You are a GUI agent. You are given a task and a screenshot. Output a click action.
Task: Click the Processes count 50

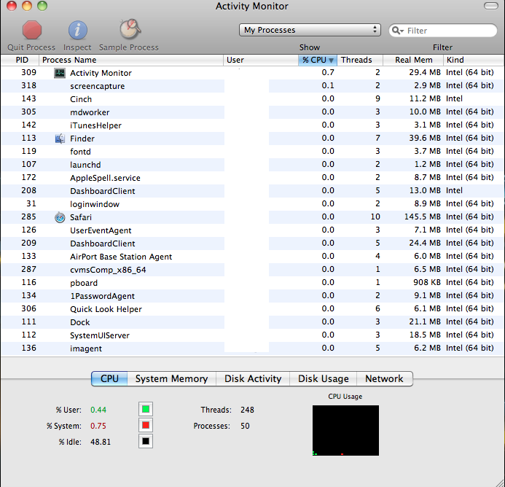[x=245, y=426]
